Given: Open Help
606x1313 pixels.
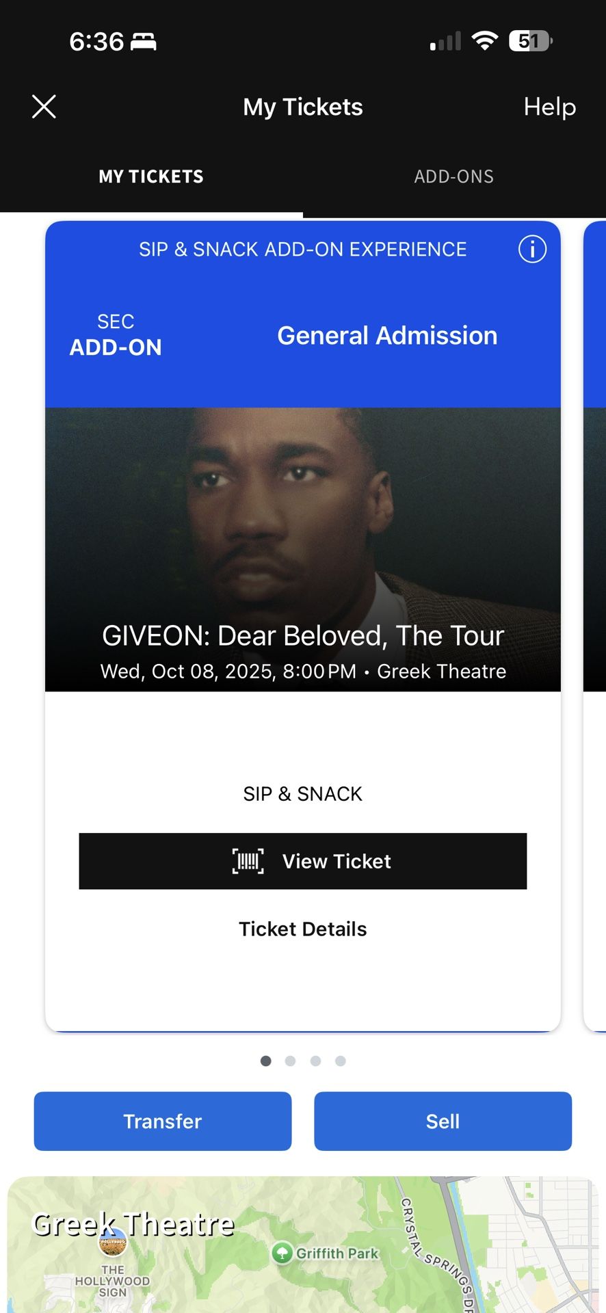Looking at the screenshot, I should [550, 107].
